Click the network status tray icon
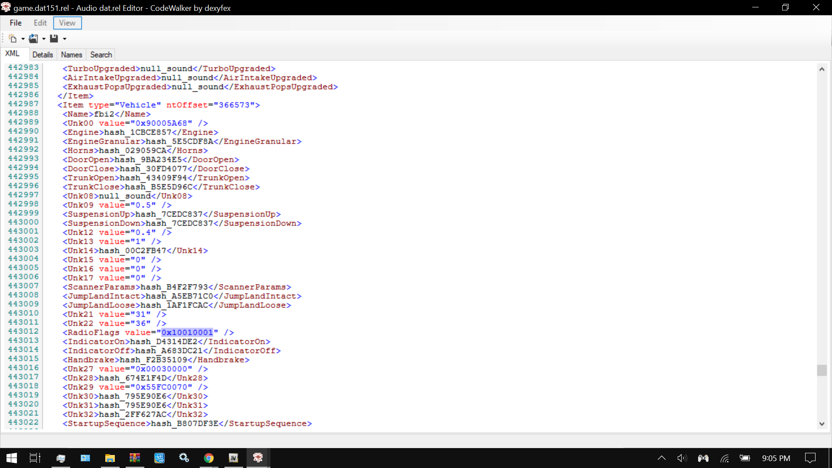832x468 pixels. 725,458
